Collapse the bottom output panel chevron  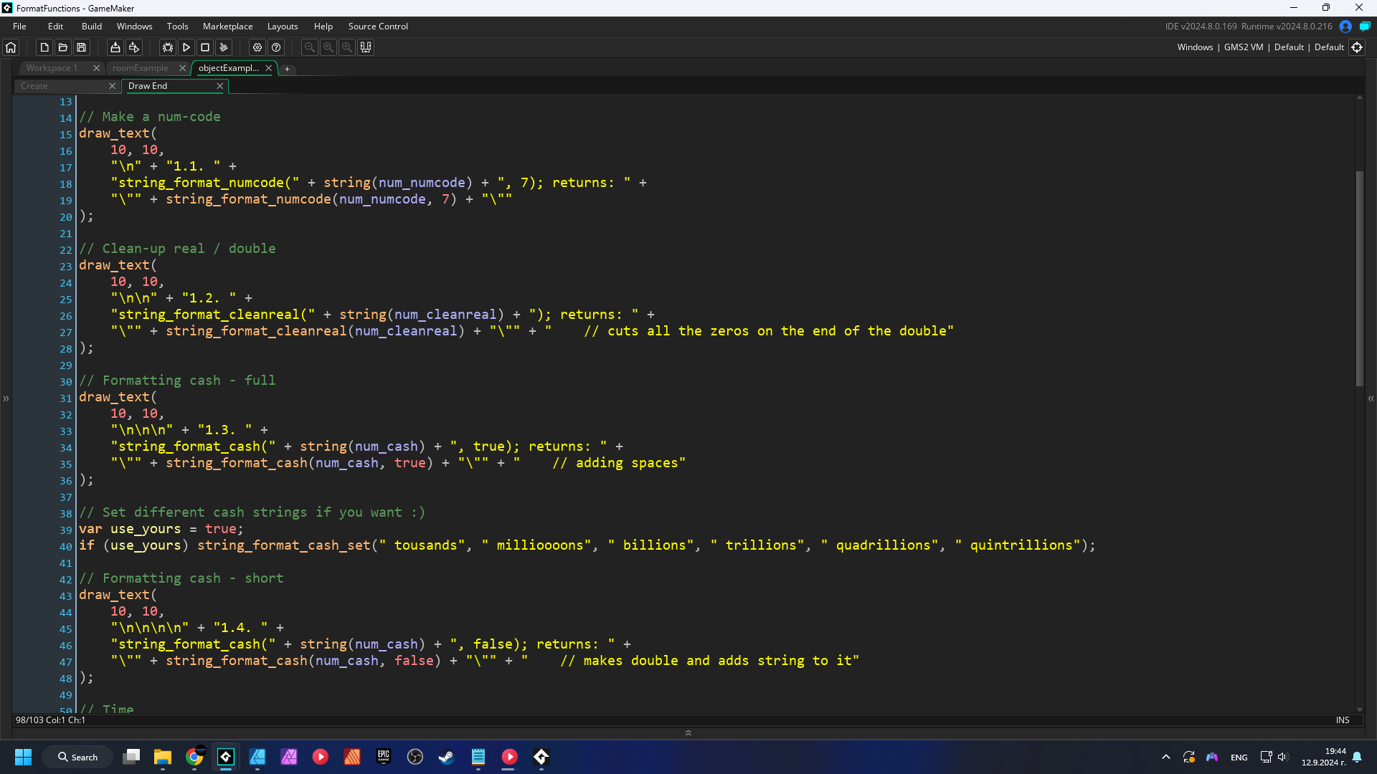pyautogui.click(x=688, y=732)
